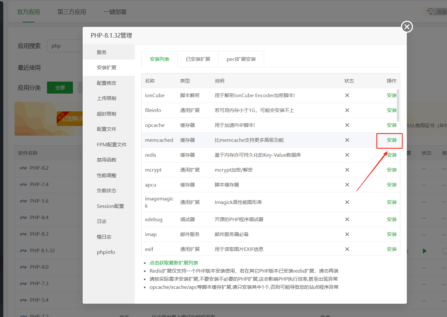Click the php icon beside PHP-7.3
The width and height of the screenshot is (447, 317).
click(x=23, y=284)
